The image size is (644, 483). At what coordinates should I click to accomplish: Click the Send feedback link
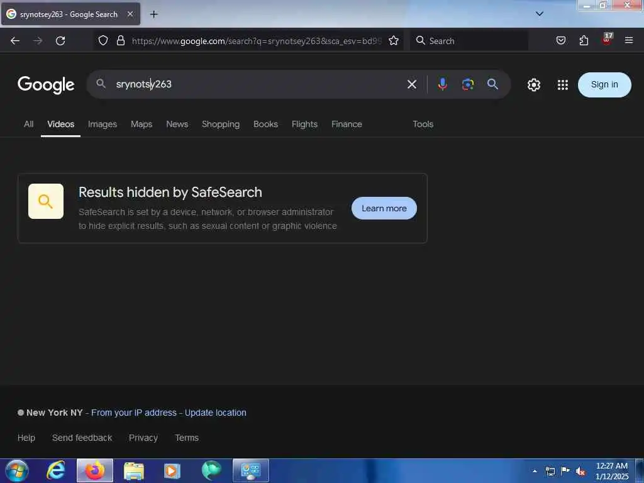click(82, 438)
